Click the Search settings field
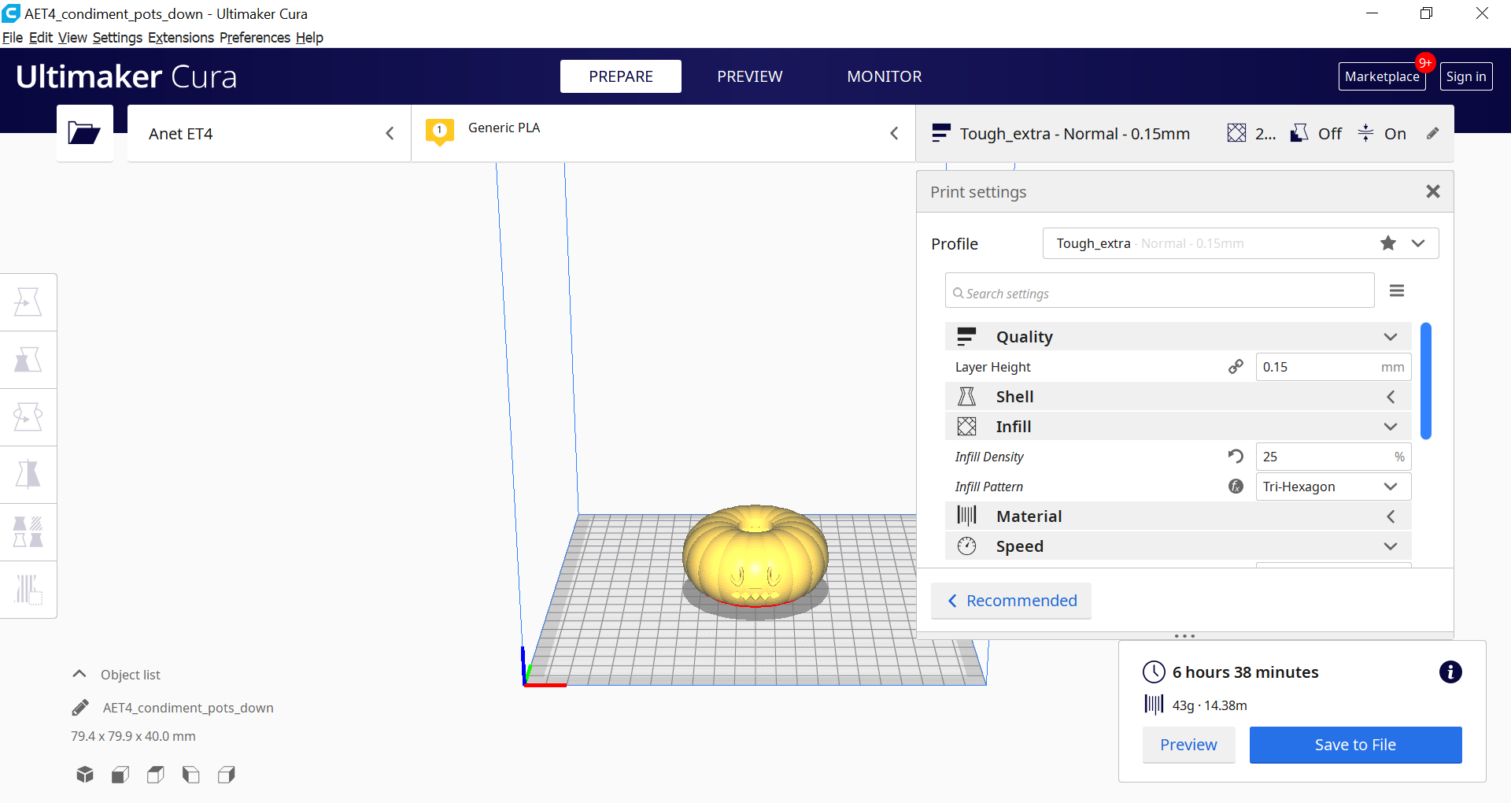 [x=1160, y=291]
